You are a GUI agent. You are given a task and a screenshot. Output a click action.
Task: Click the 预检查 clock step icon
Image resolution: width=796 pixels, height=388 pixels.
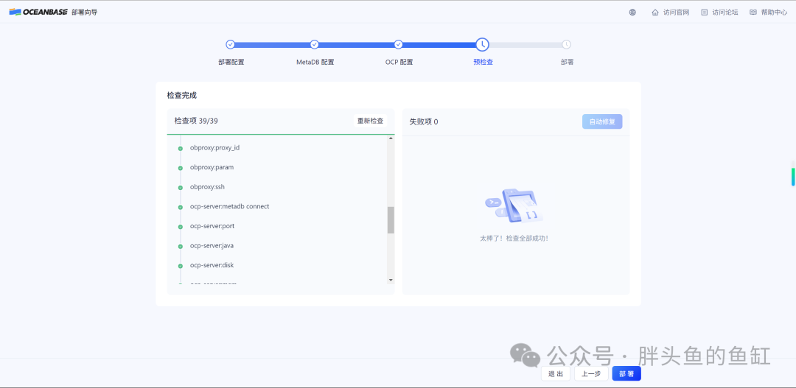point(482,44)
